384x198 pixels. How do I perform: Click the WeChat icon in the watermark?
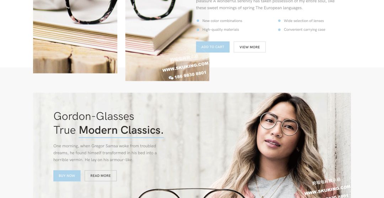coord(171,78)
